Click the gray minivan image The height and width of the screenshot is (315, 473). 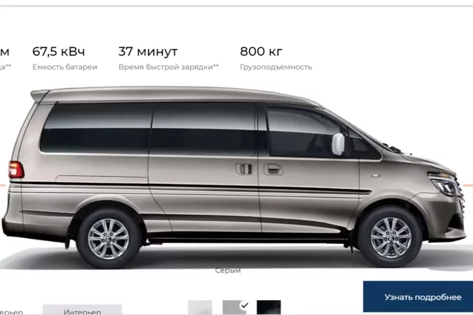234,176
